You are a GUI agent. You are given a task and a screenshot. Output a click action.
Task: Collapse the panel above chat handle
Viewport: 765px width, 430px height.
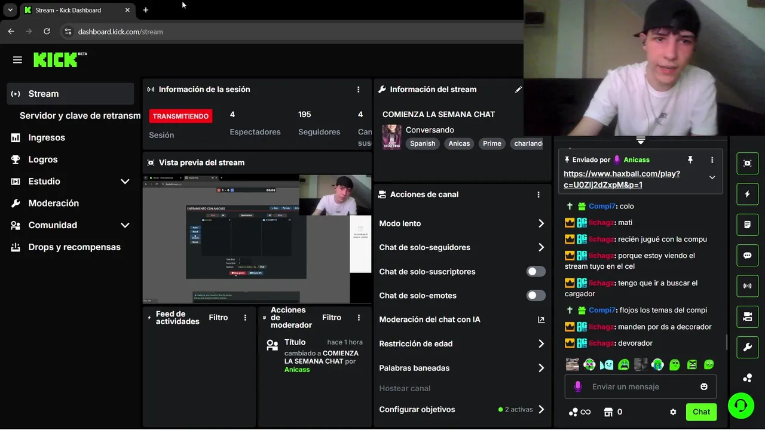coord(641,140)
